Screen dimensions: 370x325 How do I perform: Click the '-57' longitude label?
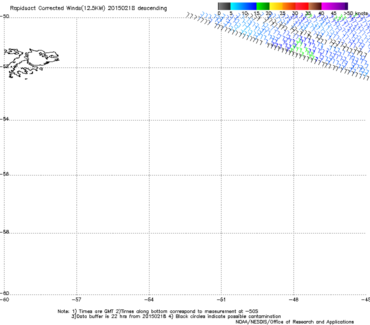[76, 299]
